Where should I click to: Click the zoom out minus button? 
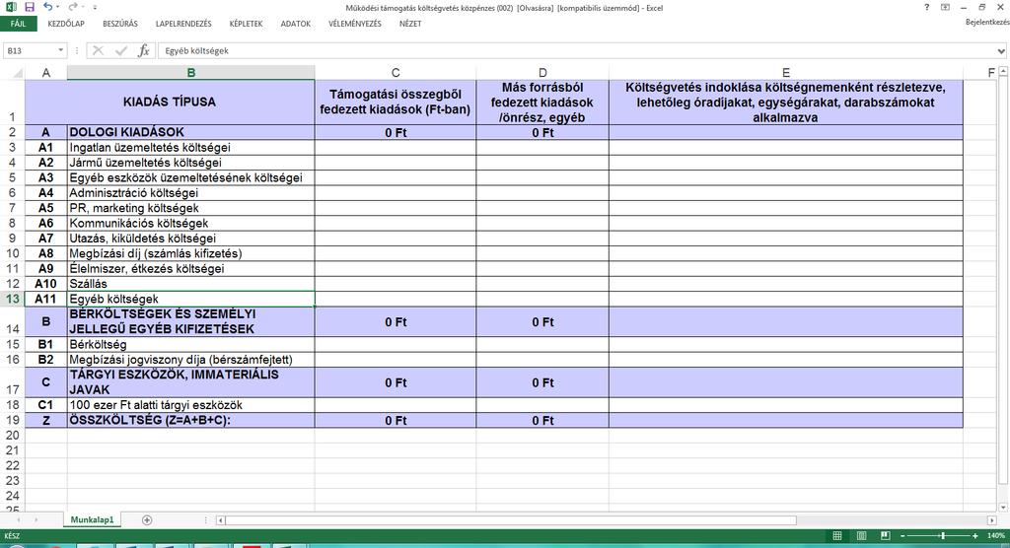[x=902, y=536]
